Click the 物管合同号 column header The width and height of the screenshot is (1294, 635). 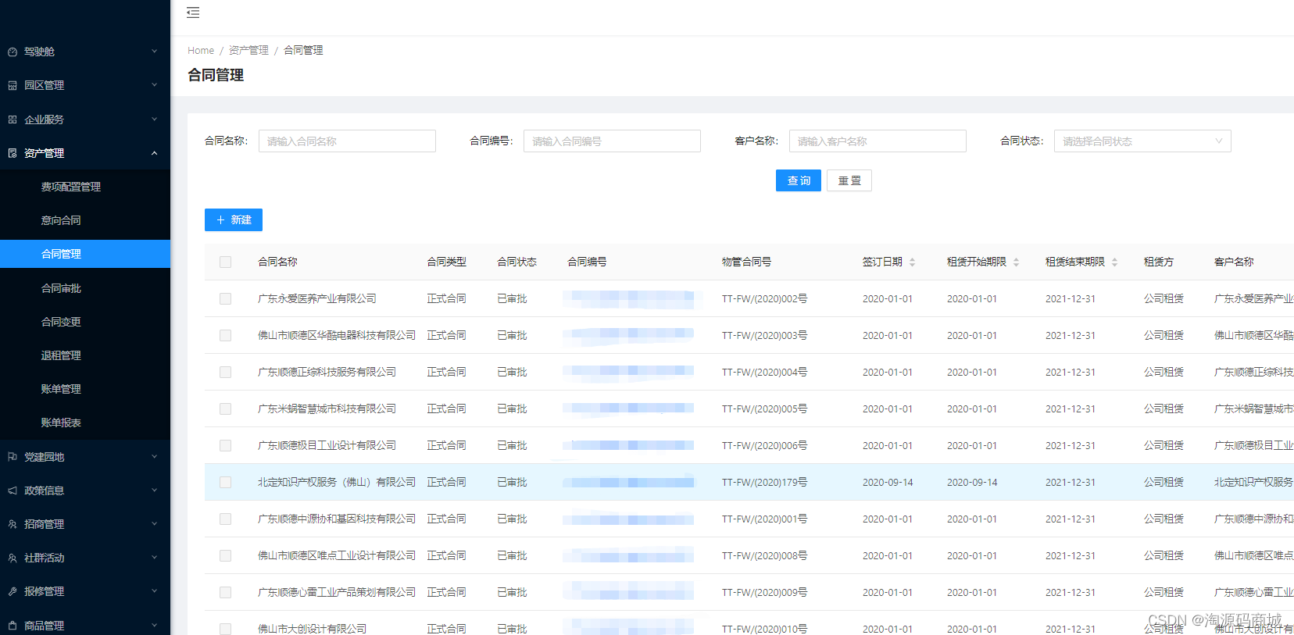tap(746, 262)
